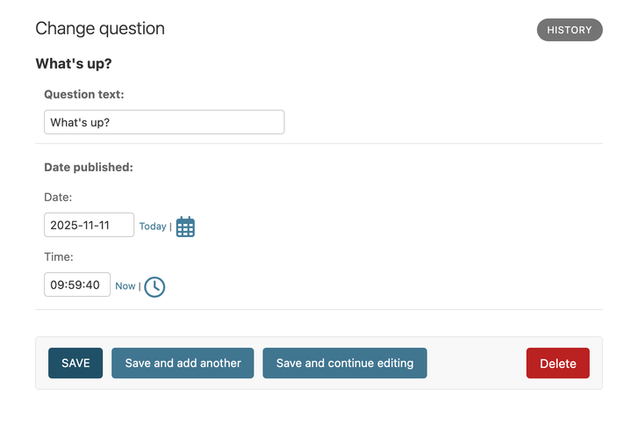
Task: Focus the Question text input field
Action: 164,122
